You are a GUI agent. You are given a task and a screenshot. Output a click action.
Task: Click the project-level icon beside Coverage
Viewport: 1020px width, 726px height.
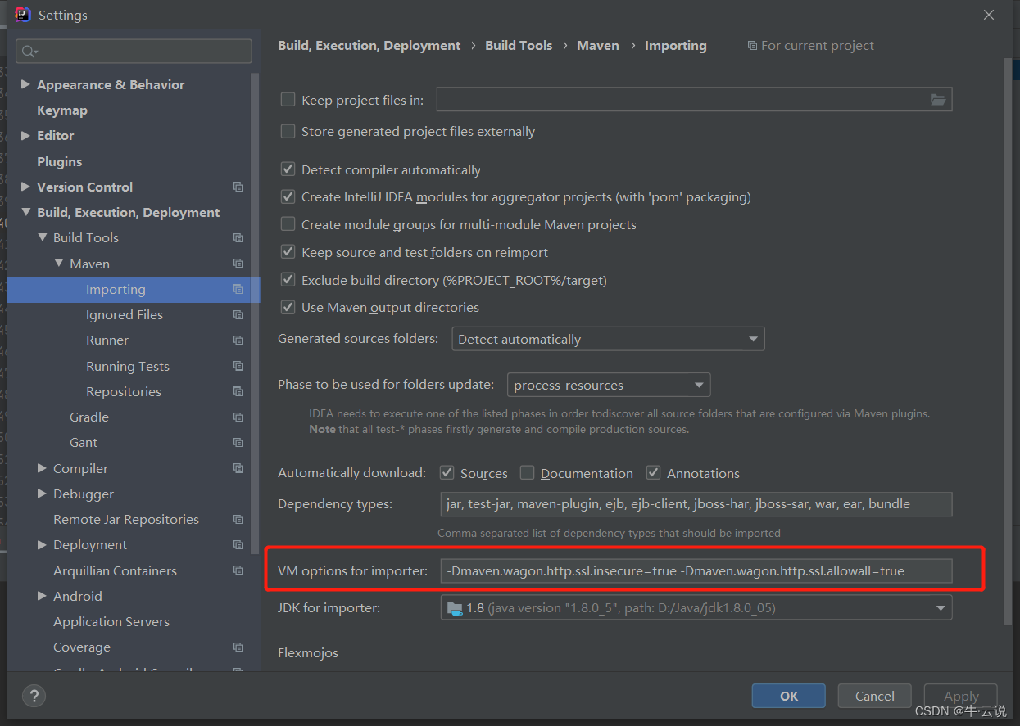pyautogui.click(x=238, y=647)
